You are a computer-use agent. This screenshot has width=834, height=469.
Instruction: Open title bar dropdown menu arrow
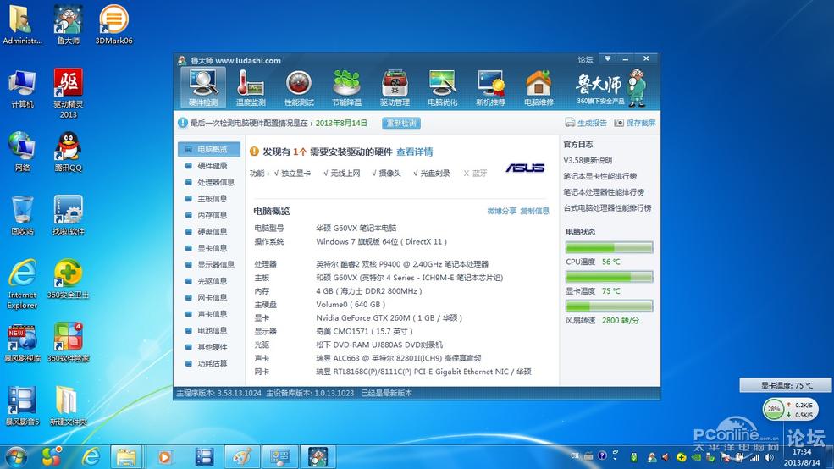coord(607,58)
